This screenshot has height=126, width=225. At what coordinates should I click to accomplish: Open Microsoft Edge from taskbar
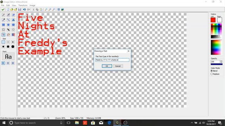(x=109, y=123)
